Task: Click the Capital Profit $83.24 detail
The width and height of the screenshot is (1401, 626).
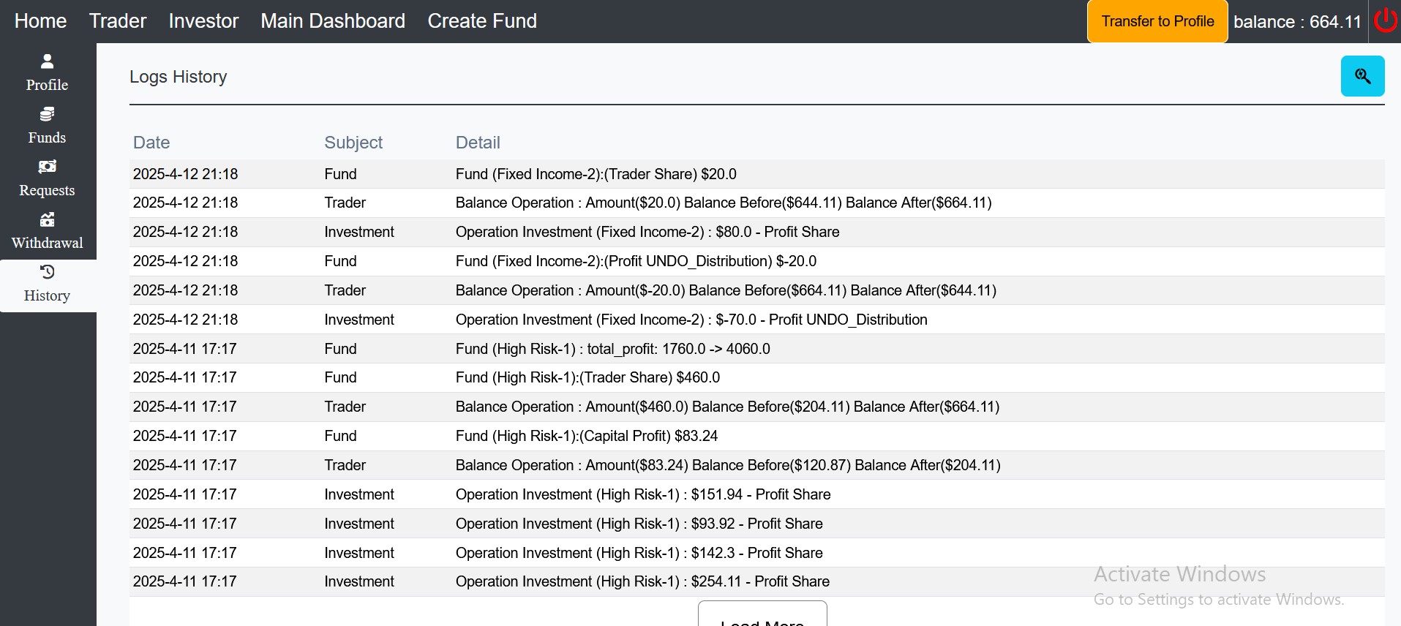Action: [x=587, y=436]
